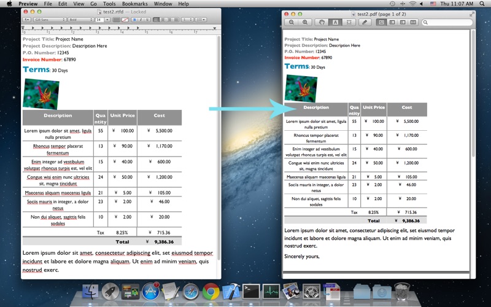Open System Preferences from the Dock
Image resolution: width=491 pixels, height=307 pixels.
point(311,292)
